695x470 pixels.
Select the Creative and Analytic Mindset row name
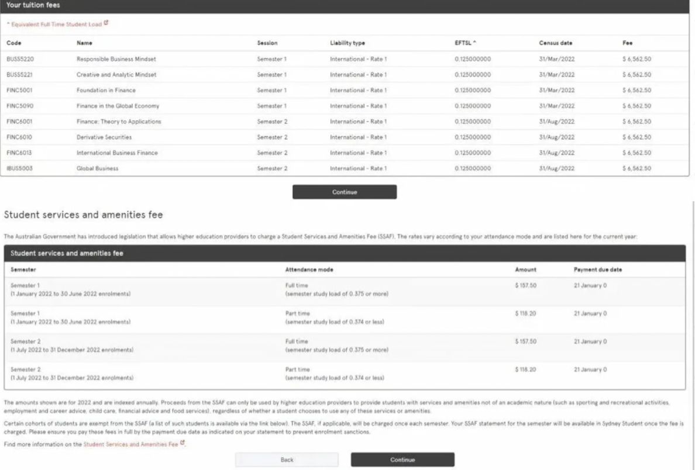tap(116, 75)
